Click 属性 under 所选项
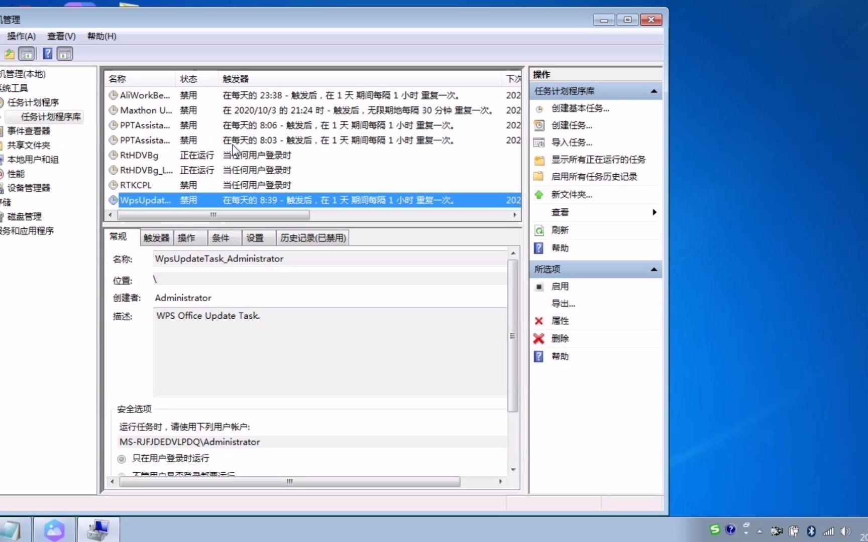Screen dimensions: 868x542 (560, 321)
